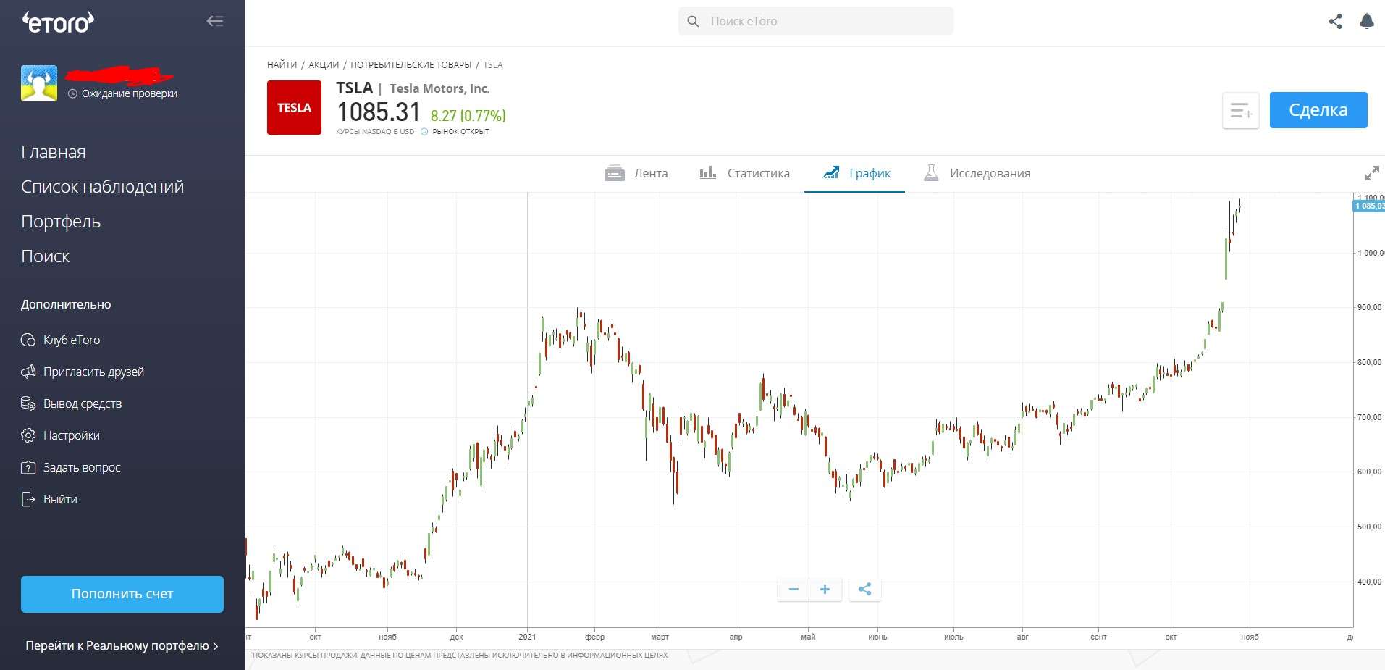
Task: Open Портфель section
Action: 61,222
